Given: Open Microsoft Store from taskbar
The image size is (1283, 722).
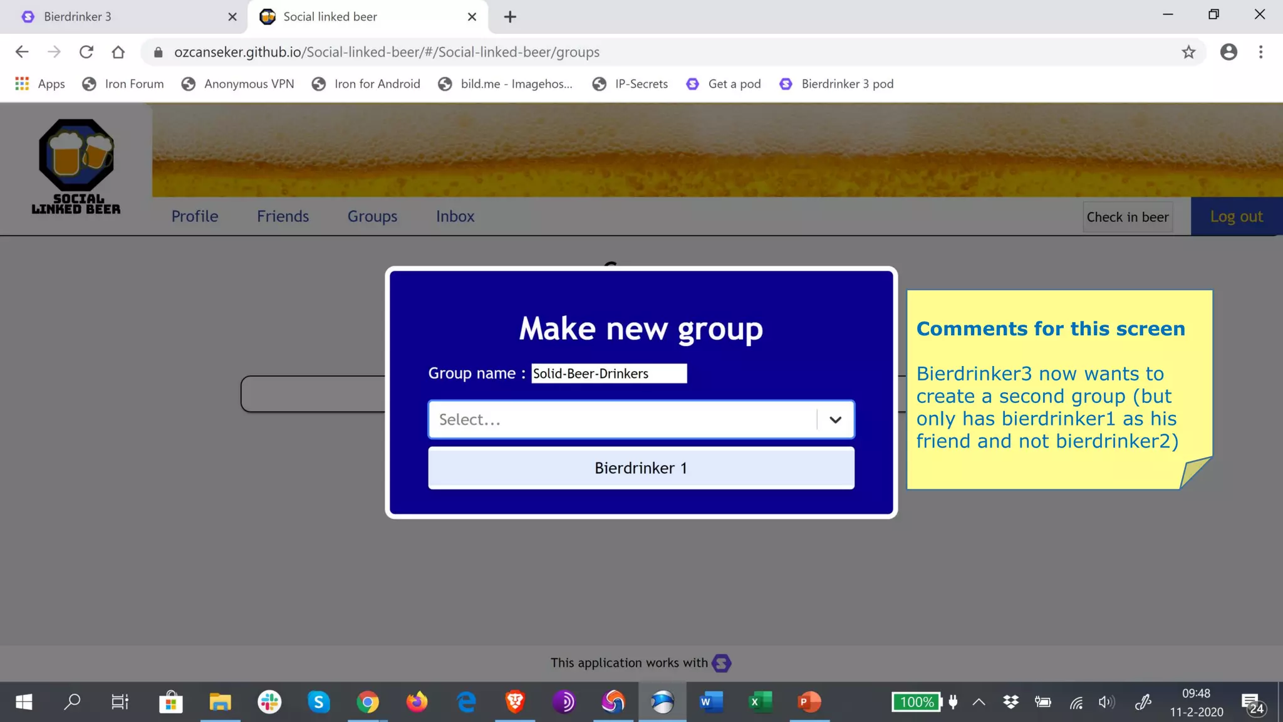Looking at the screenshot, I should pyautogui.click(x=170, y=702).
